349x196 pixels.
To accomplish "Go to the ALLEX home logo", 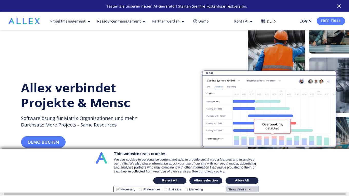I will coord(24,21).
